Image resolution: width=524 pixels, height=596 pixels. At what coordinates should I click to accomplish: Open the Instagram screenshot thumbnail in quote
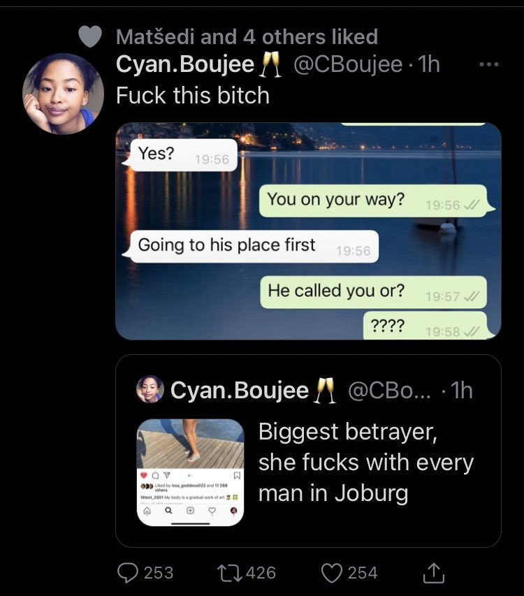click(190, 472)
